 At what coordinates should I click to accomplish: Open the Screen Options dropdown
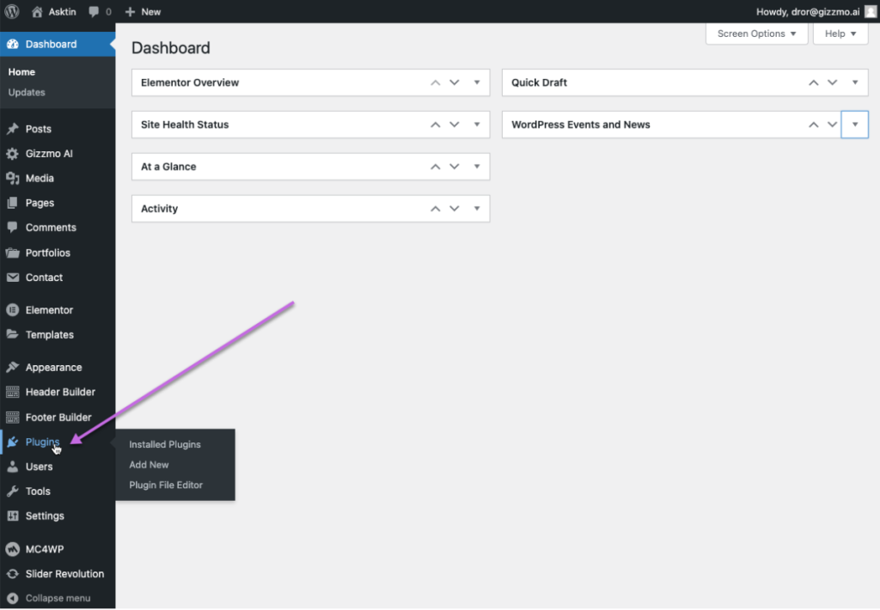pyautogui.click(x=757, y=34)
